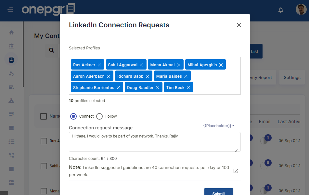Screen dimensions: 309x195
Task: Submit the connection requests
Action: pos(219,192)
